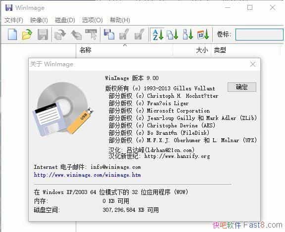Click the 内存 0 KB 可用 value
The image size is (285, 232).
(x=116, y=201)
